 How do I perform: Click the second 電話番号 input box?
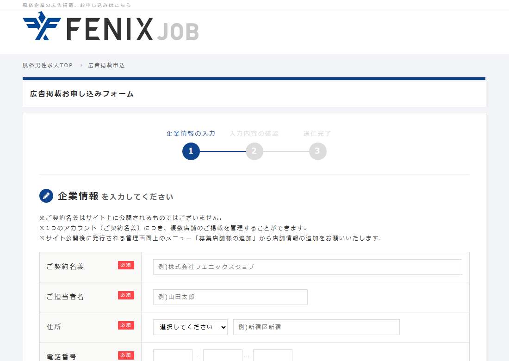[x=223, y=355]
